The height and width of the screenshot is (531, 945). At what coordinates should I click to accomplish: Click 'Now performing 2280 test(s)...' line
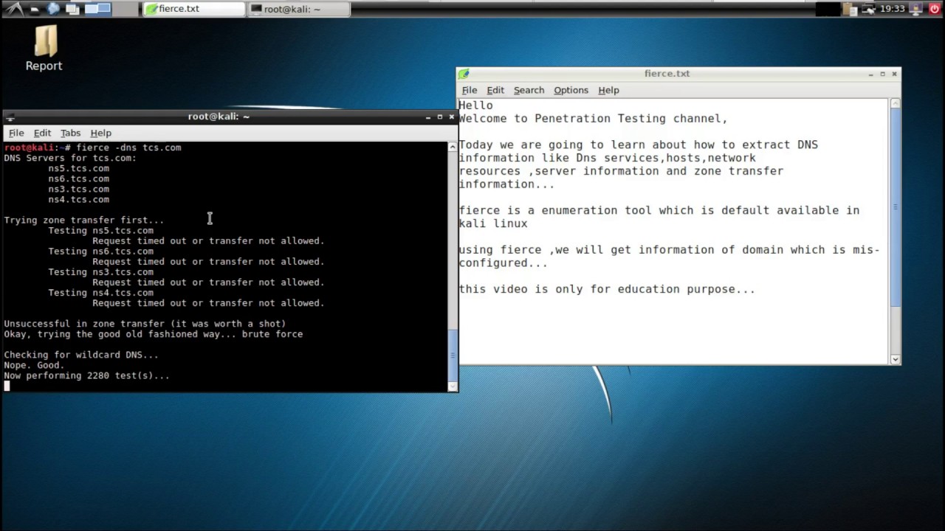86,375
